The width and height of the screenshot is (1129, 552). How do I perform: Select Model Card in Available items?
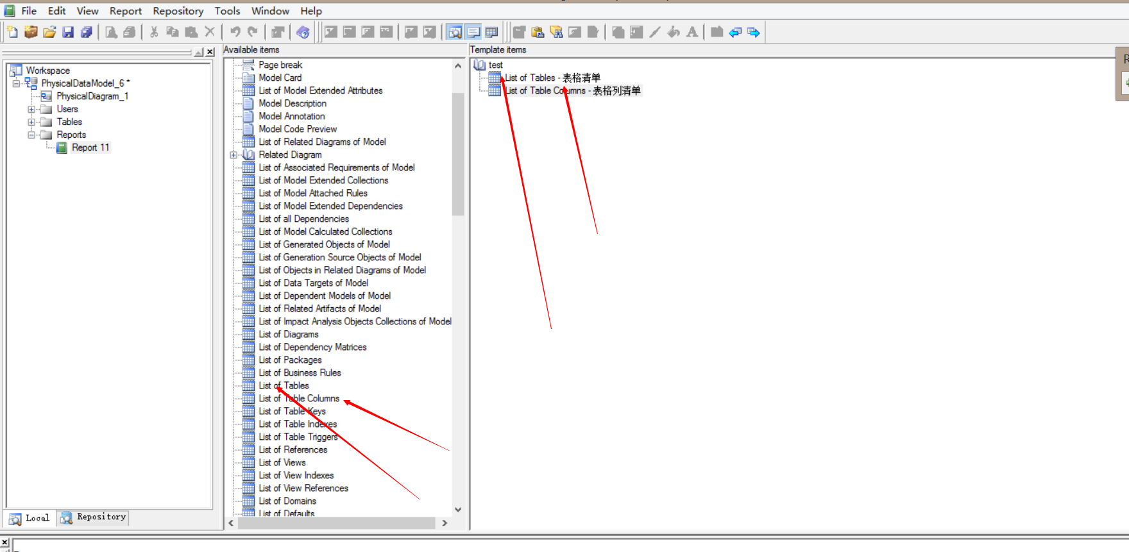(280, 78)
